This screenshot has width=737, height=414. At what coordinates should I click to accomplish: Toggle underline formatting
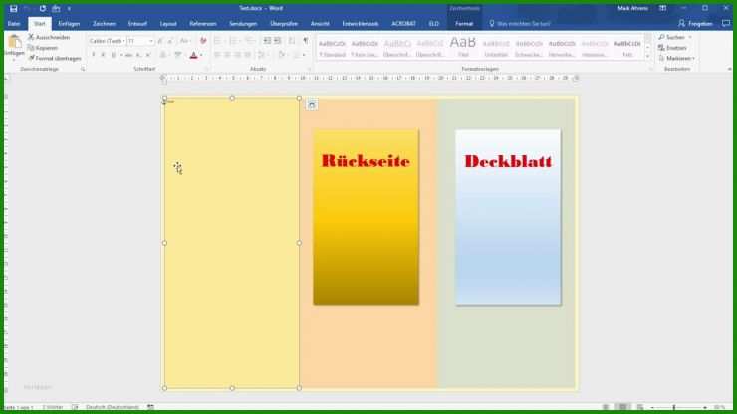[x=113, y=55]
